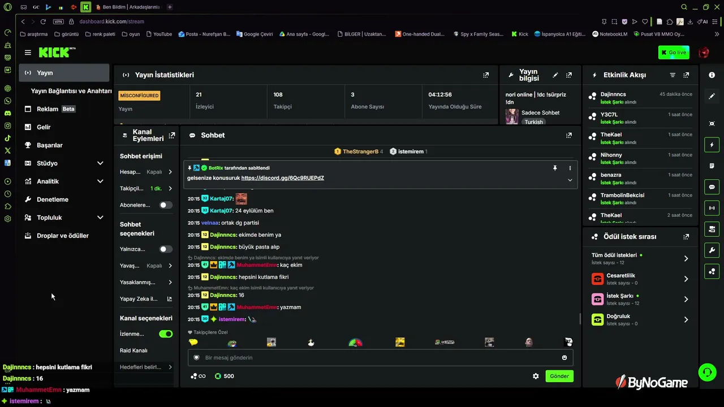Open TikTok in the Opera sidebar
This screenshot has width=724, height=407.
coord(7,138)
